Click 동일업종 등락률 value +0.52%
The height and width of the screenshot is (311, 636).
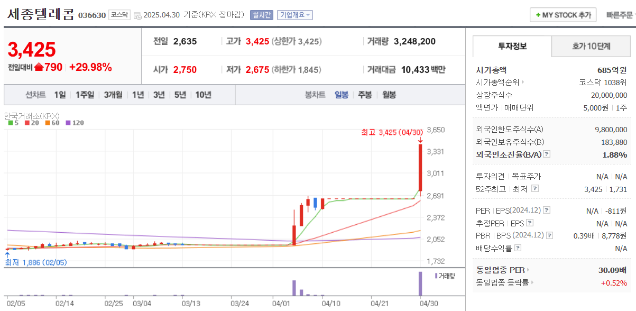point(614,282)
